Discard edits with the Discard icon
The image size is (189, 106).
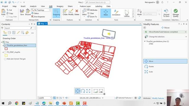point(28,12)
